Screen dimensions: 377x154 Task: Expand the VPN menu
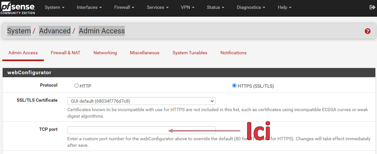(188, 7)
